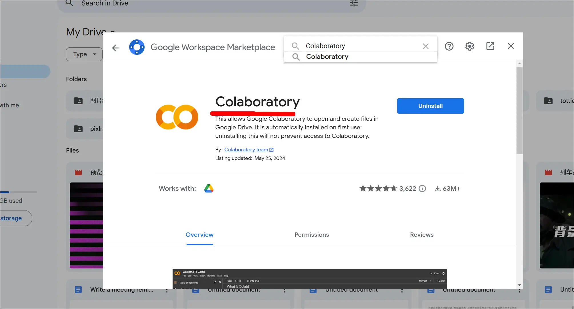
Task: Click the Marketplace vertical scrollbar thumb
Action: click(519, 111)
